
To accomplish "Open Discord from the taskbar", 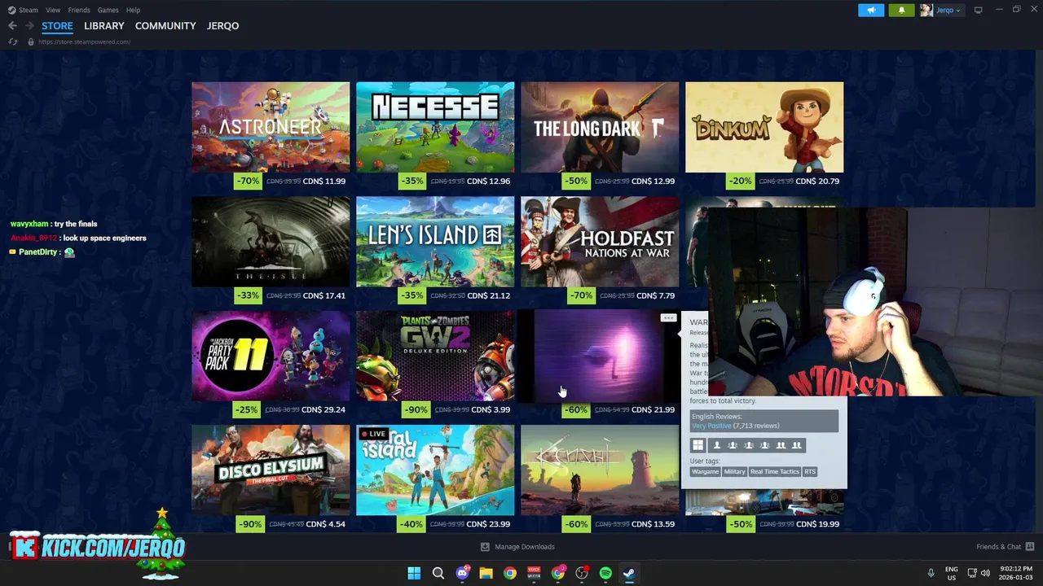I will coord(462,573).
